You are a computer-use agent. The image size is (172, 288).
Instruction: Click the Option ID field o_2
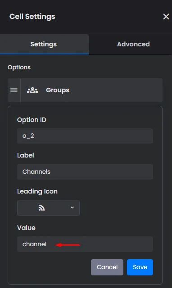click(x=85, y=136)
